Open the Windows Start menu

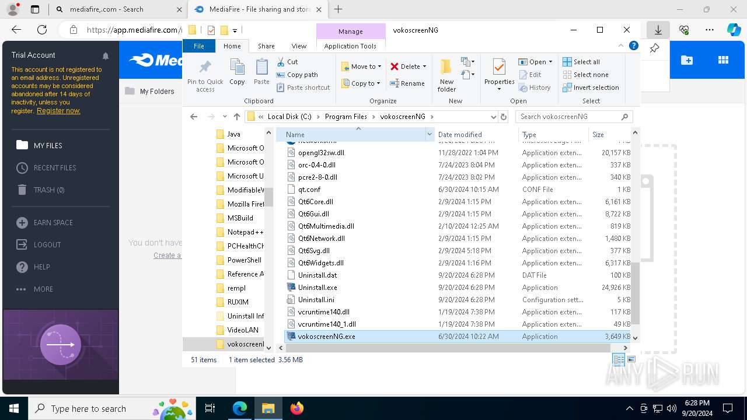pyautogui.click(x=13, y=408)
